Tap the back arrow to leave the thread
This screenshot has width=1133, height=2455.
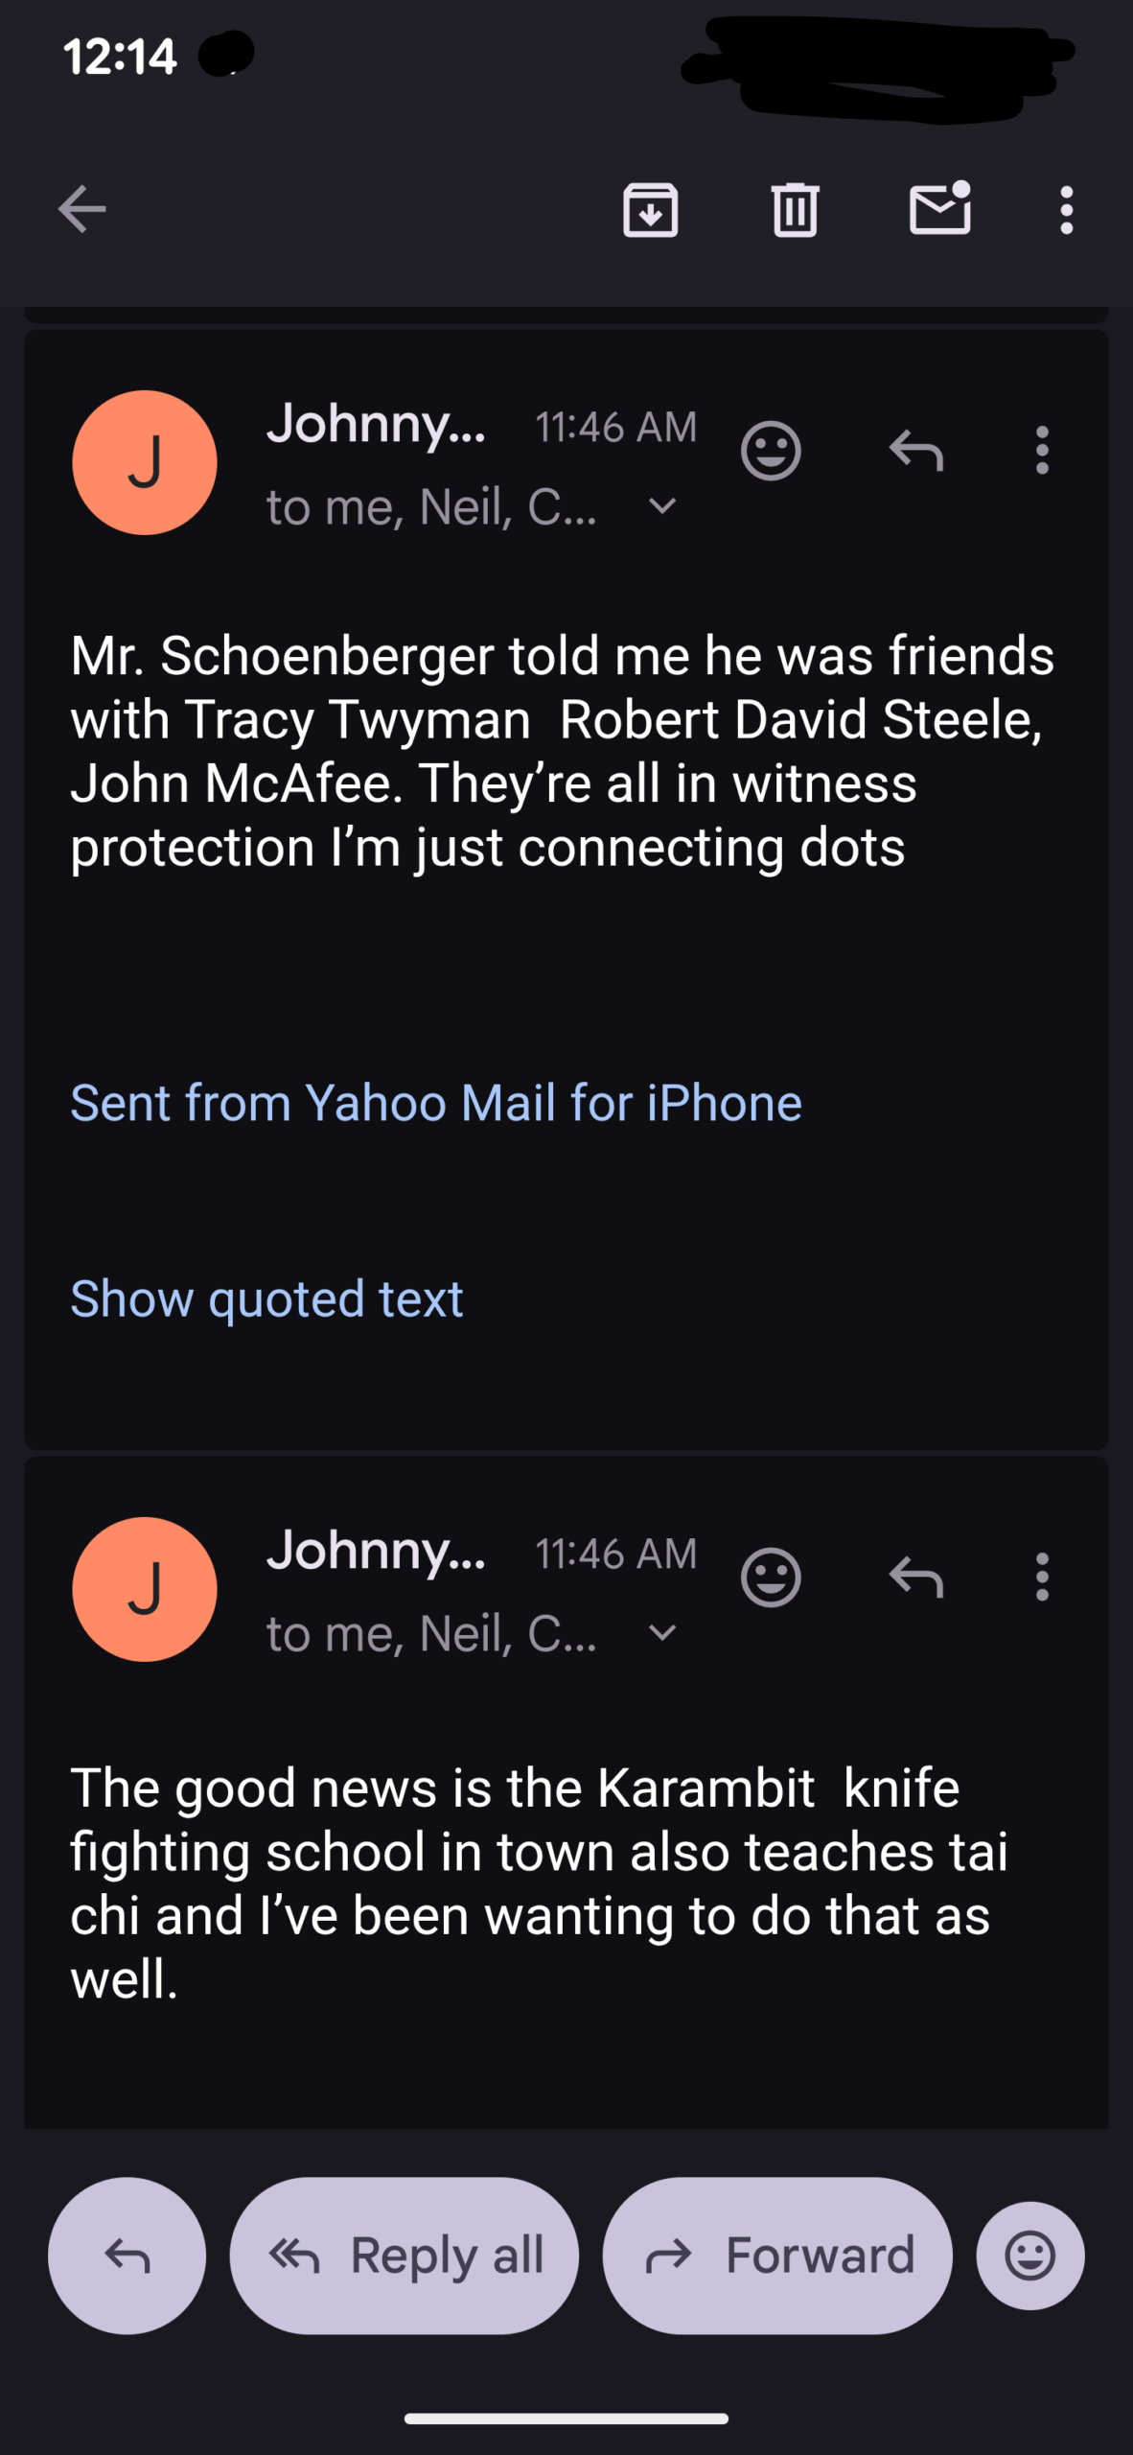82,209
